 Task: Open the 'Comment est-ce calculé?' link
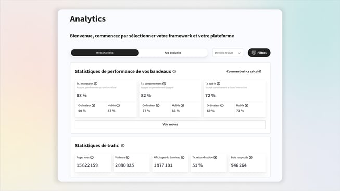pos(244,71)
